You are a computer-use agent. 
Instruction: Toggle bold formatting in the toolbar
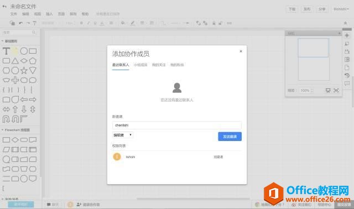tap(81, 23)
